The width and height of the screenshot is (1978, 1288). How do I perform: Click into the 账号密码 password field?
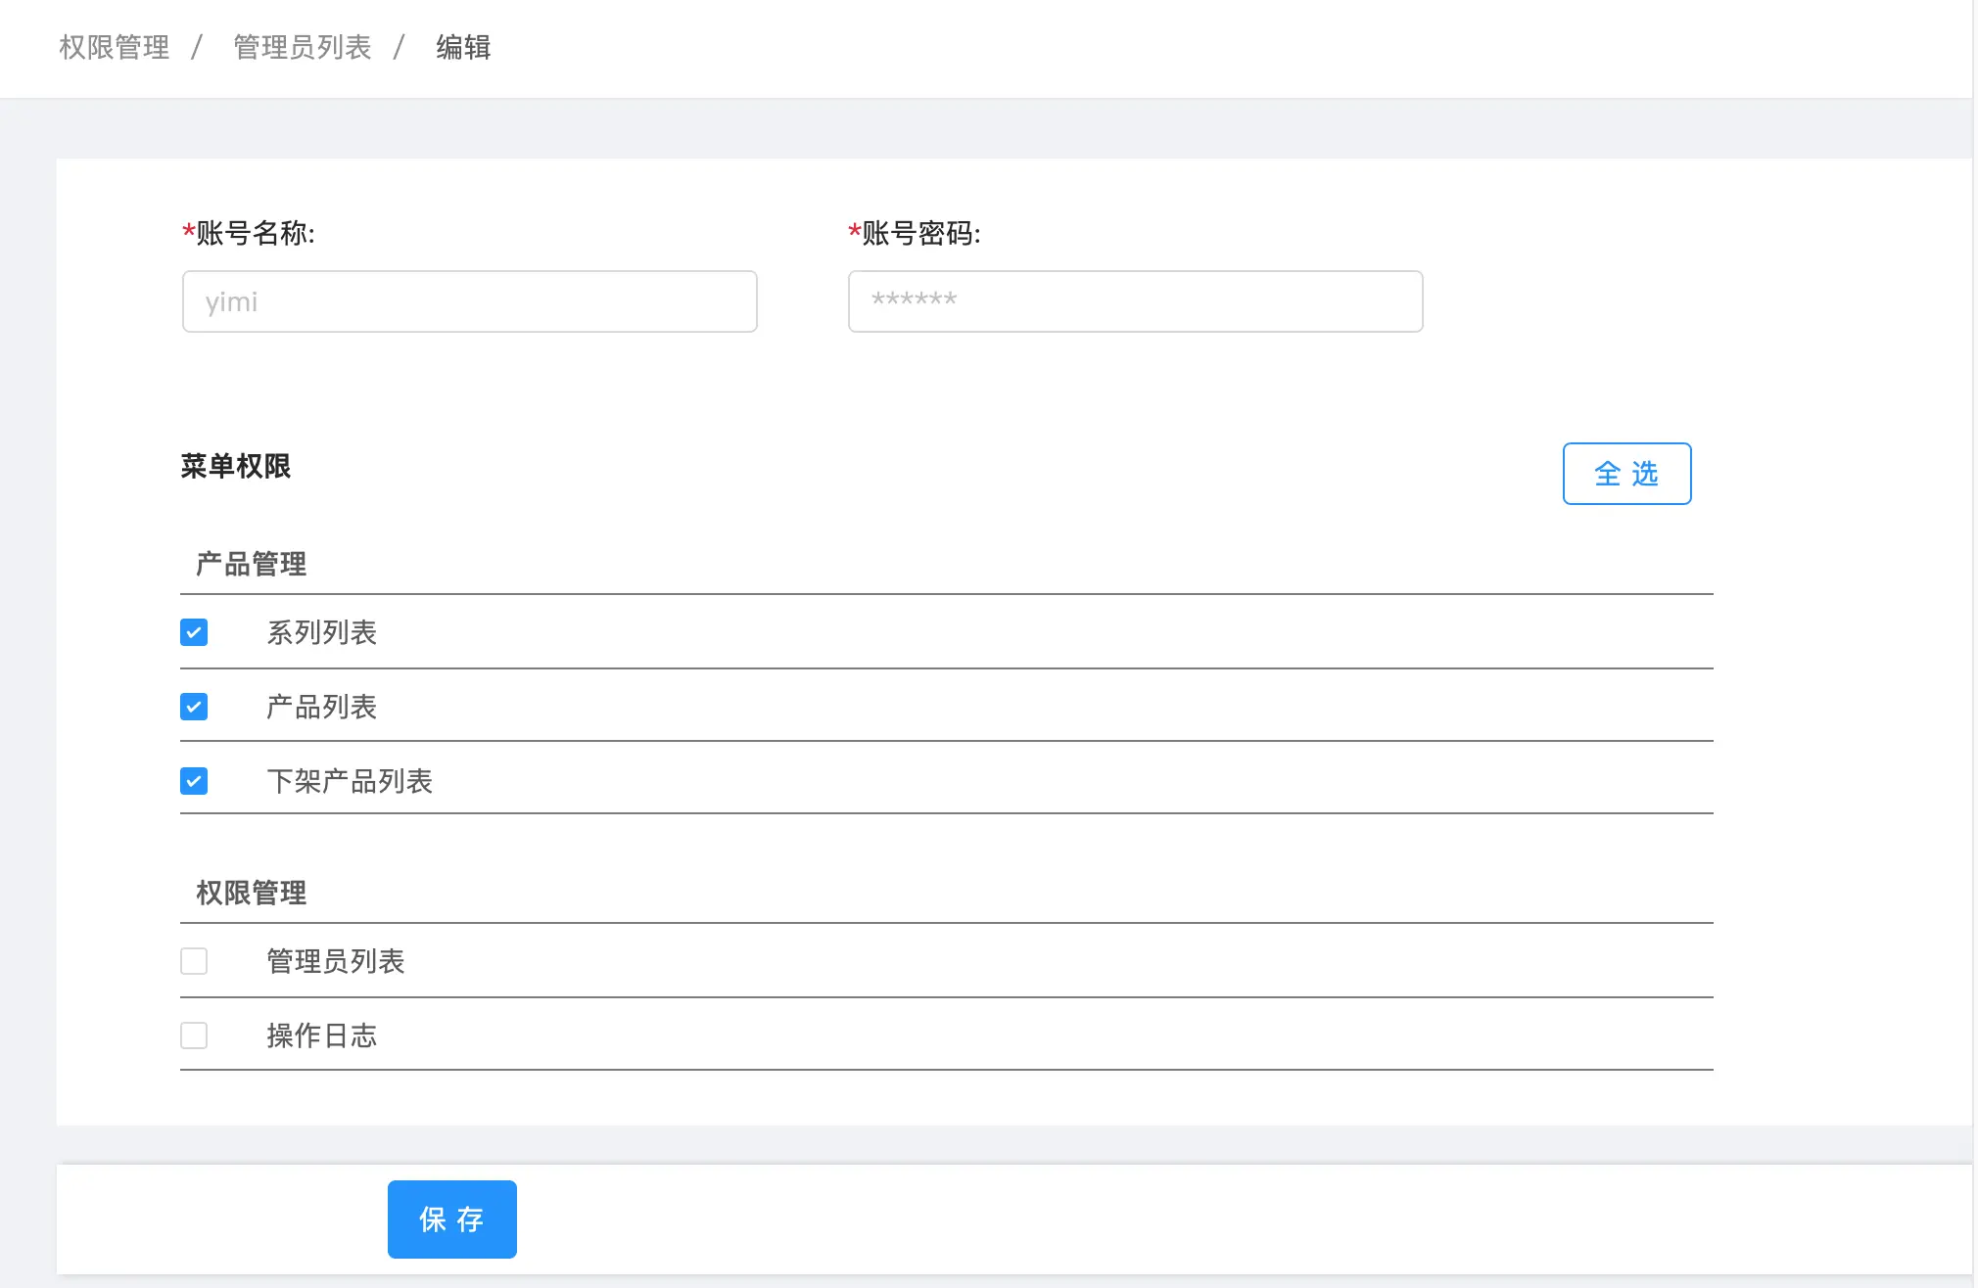coord(1134,301)
